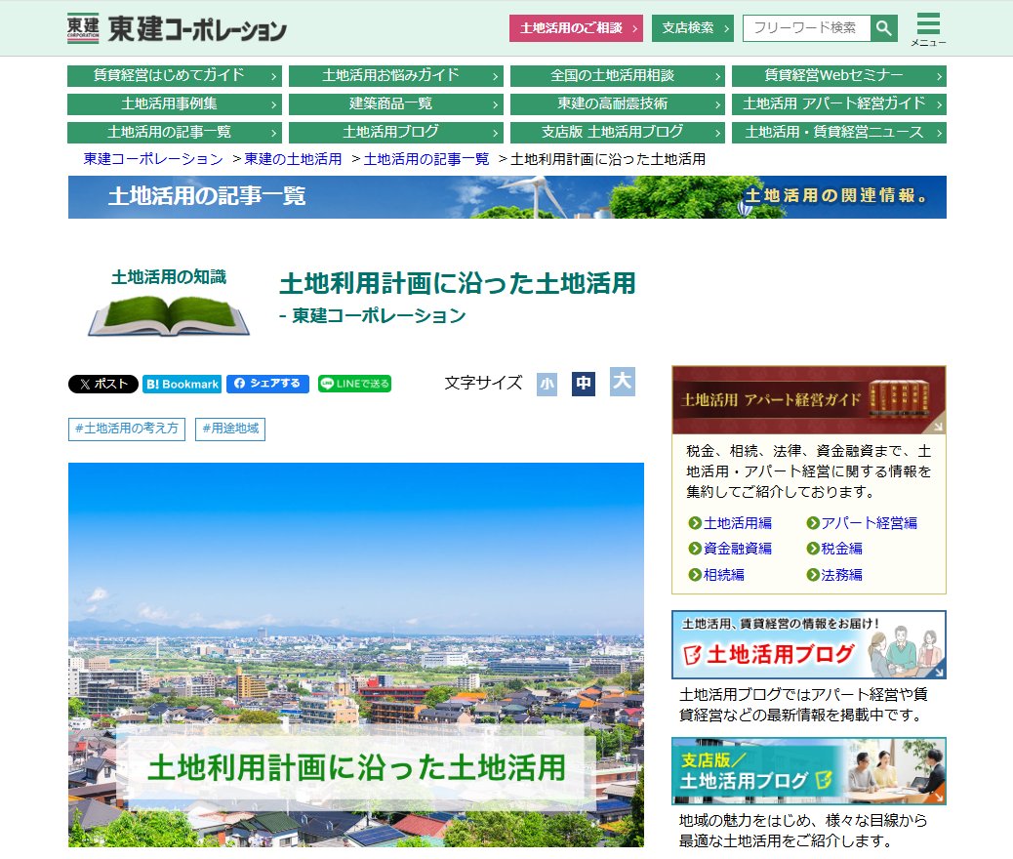Open 全国の土地活用相談 menu
1013x859 pixels.
618,75
